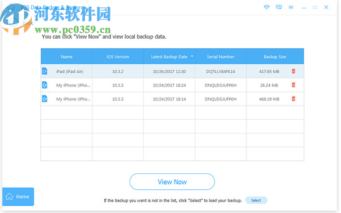Click iOS version 10.3.2 cell

coord(118,72)
